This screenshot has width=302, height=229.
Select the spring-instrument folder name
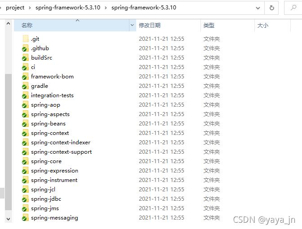54,180
